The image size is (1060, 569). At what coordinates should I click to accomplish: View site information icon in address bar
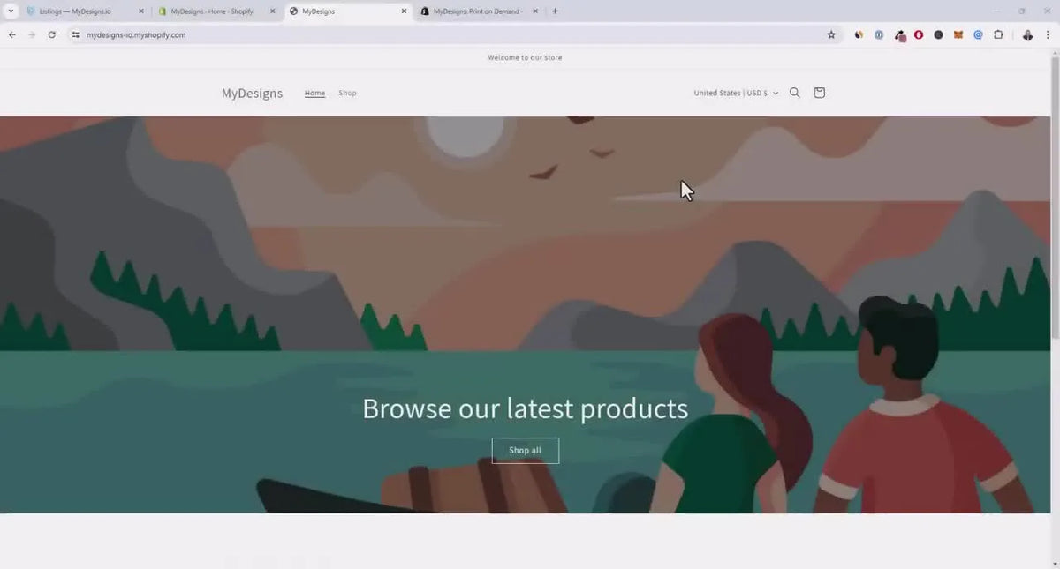pyautogui.click(x=75, y=34)
